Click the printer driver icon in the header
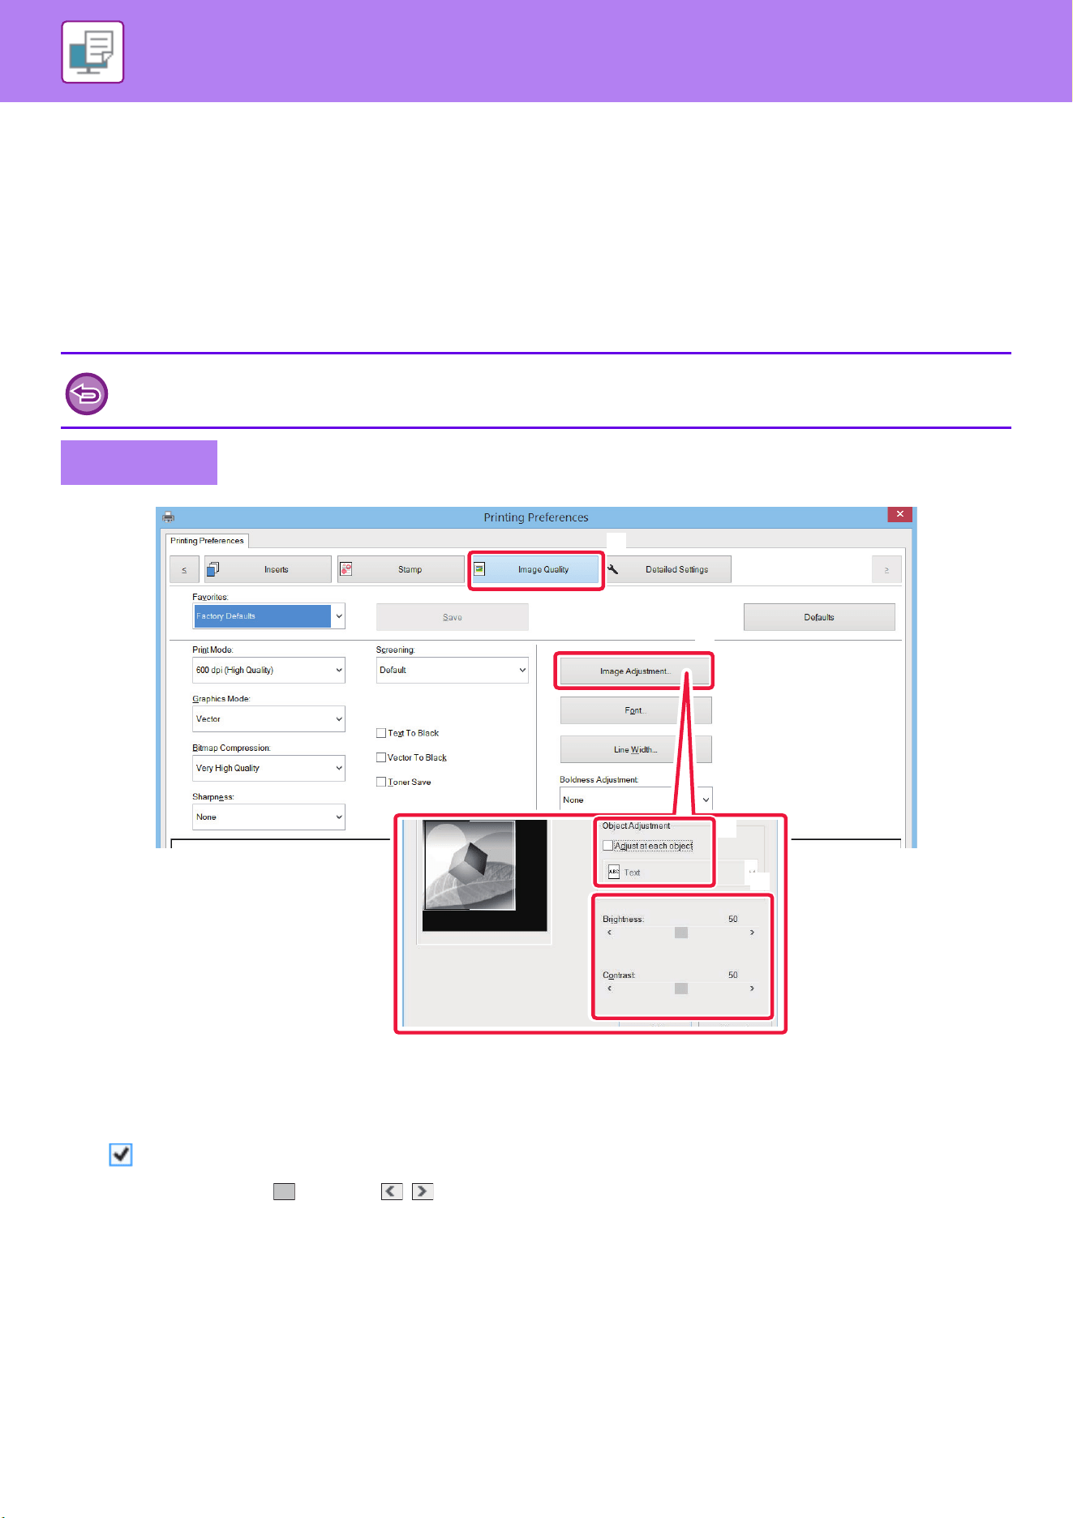Screen dimensions: 1073x1518 92,52
